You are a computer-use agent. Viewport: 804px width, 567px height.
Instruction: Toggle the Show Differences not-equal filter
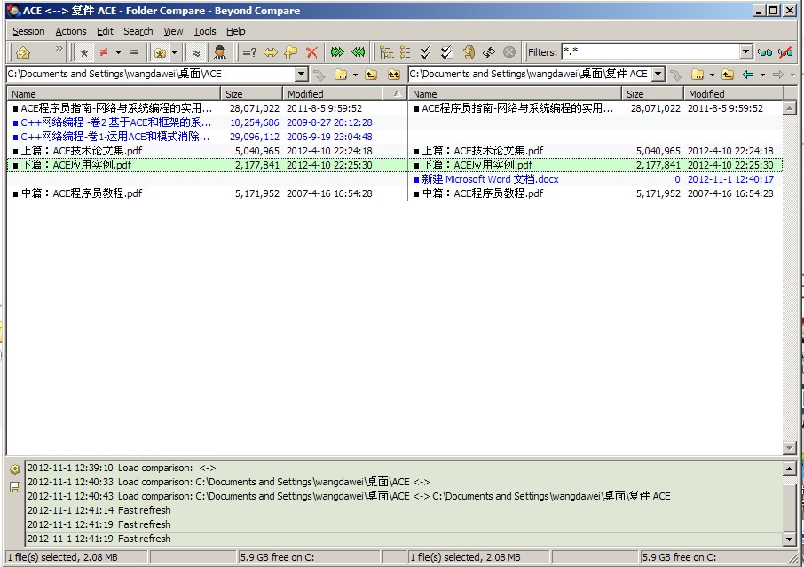pos(104,52)
